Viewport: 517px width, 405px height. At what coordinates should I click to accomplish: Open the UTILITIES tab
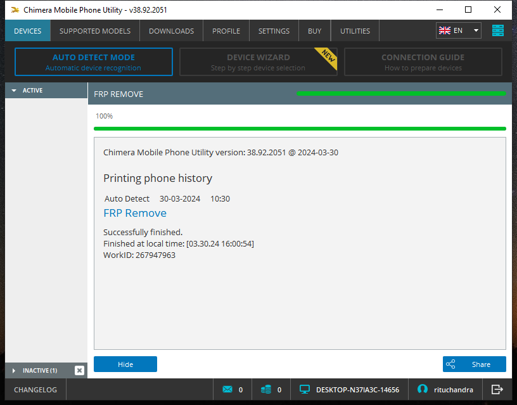point(355,30)
